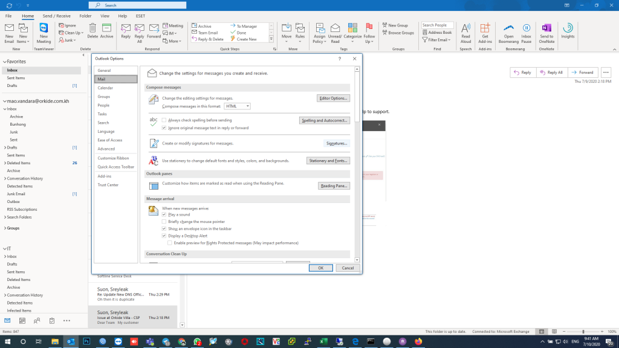Click the zoom slider in status bar

pos(583,332)
